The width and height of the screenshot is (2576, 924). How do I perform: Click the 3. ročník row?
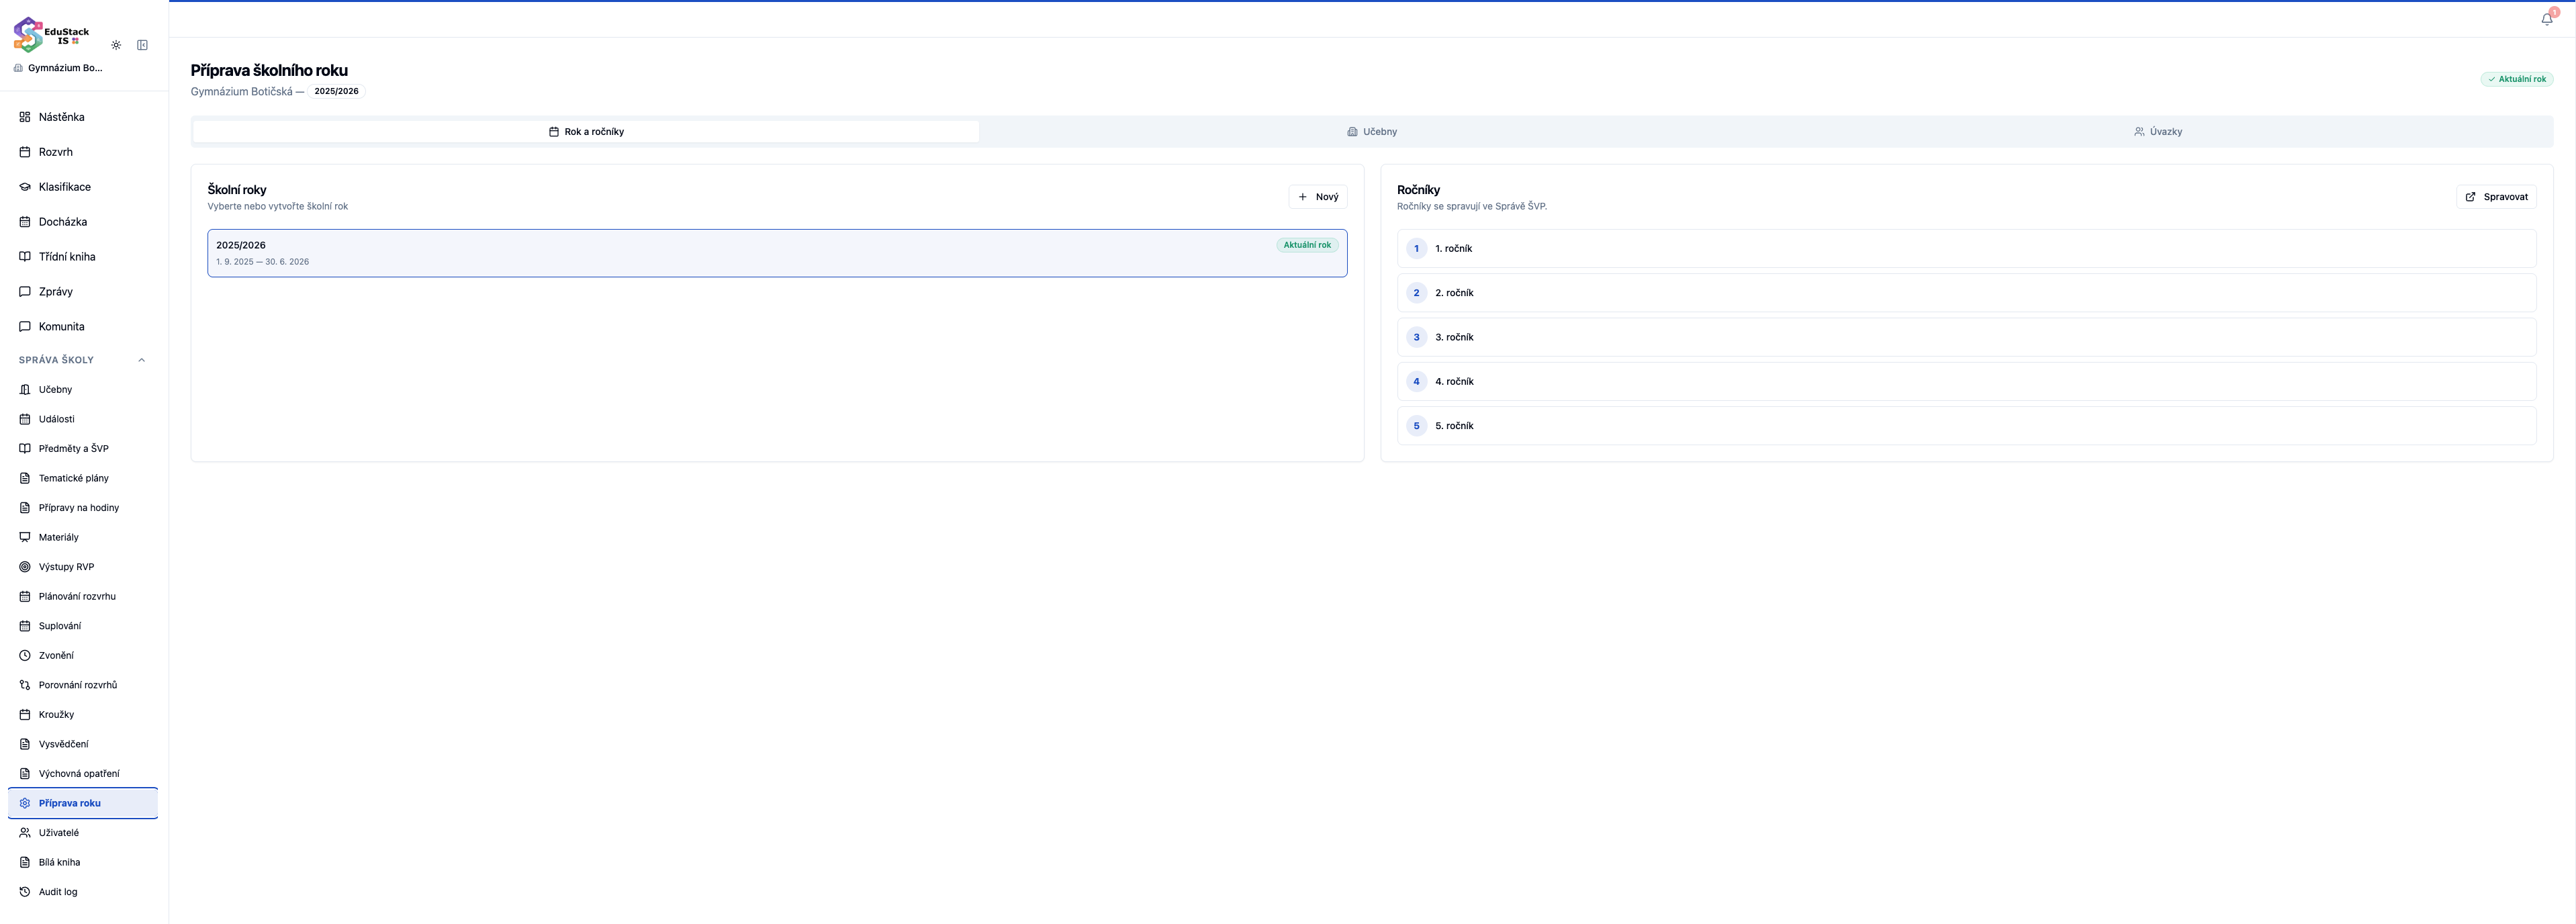(1966, 337)
